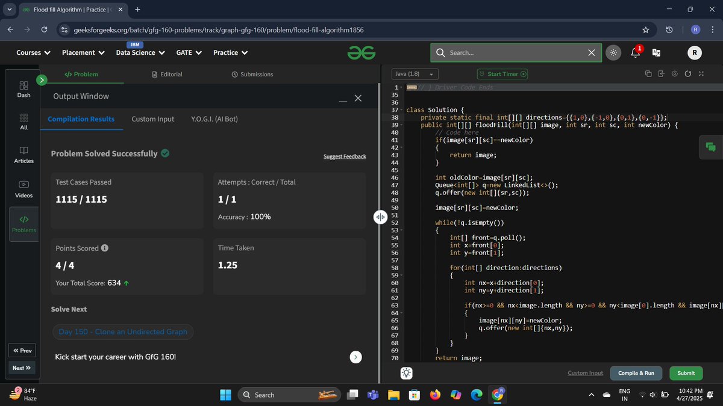This screenshot has height=406, width=723.
Task: Open Microsoft Teams from the taskbar
Action: pyautogui.click(x=373, y=395)
